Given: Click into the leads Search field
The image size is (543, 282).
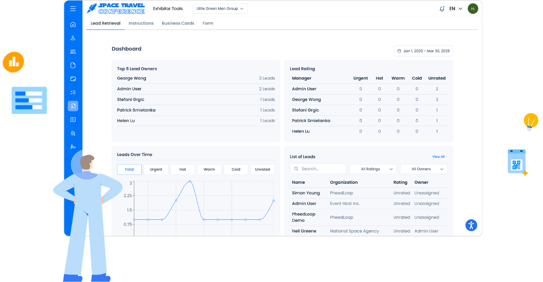Looking at the screenshot, I should (318, 169).
